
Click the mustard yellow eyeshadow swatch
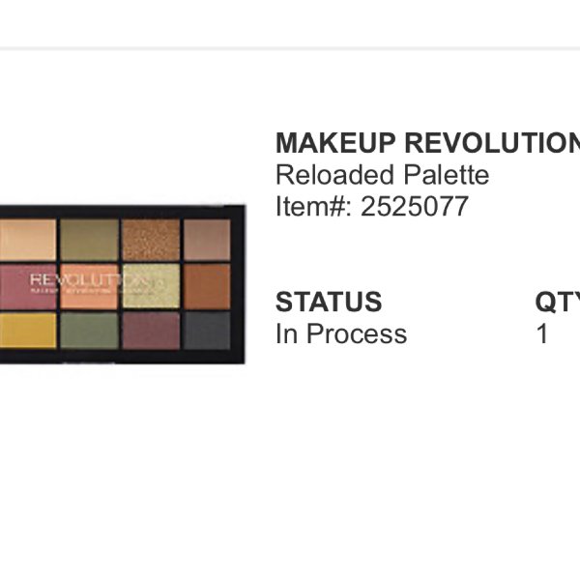click(x=28, y=331)
